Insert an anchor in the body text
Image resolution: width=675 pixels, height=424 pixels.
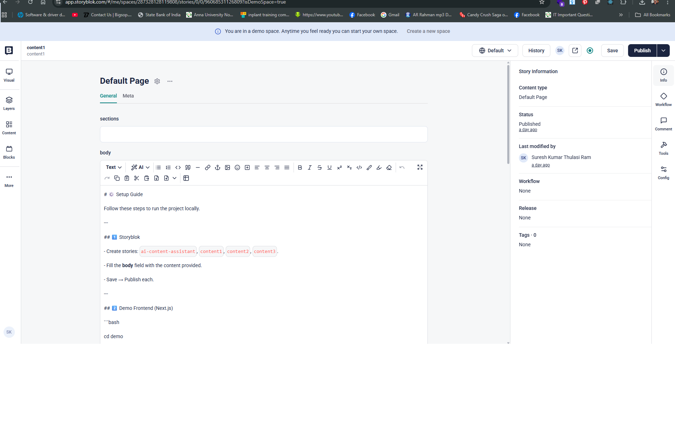pos(218,167)
